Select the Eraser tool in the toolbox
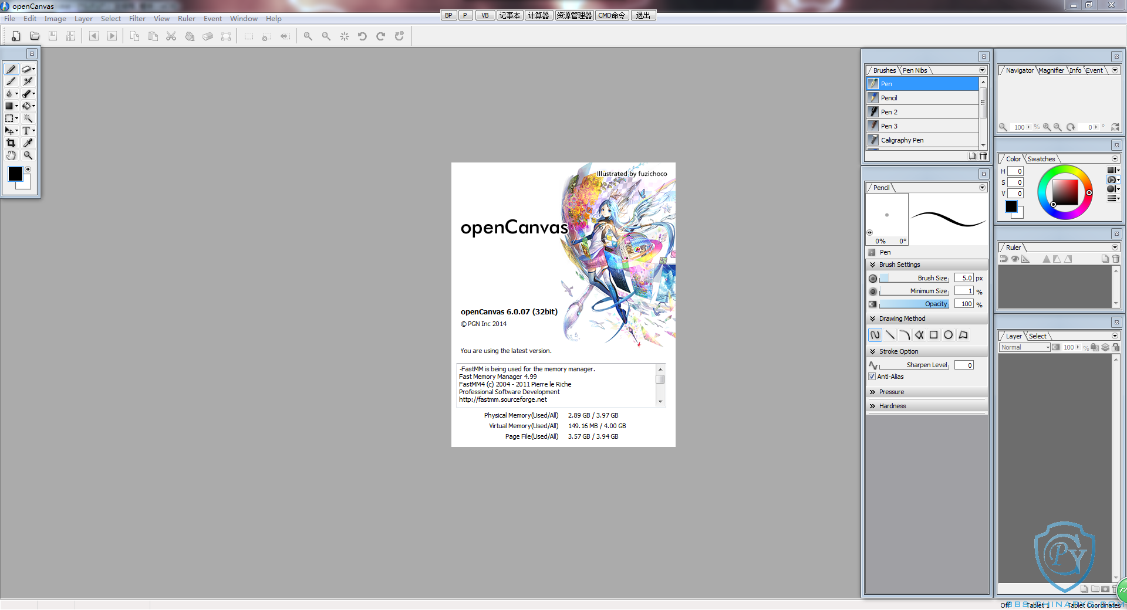This screenshot has width=1127, height=610. click(28, 69)
